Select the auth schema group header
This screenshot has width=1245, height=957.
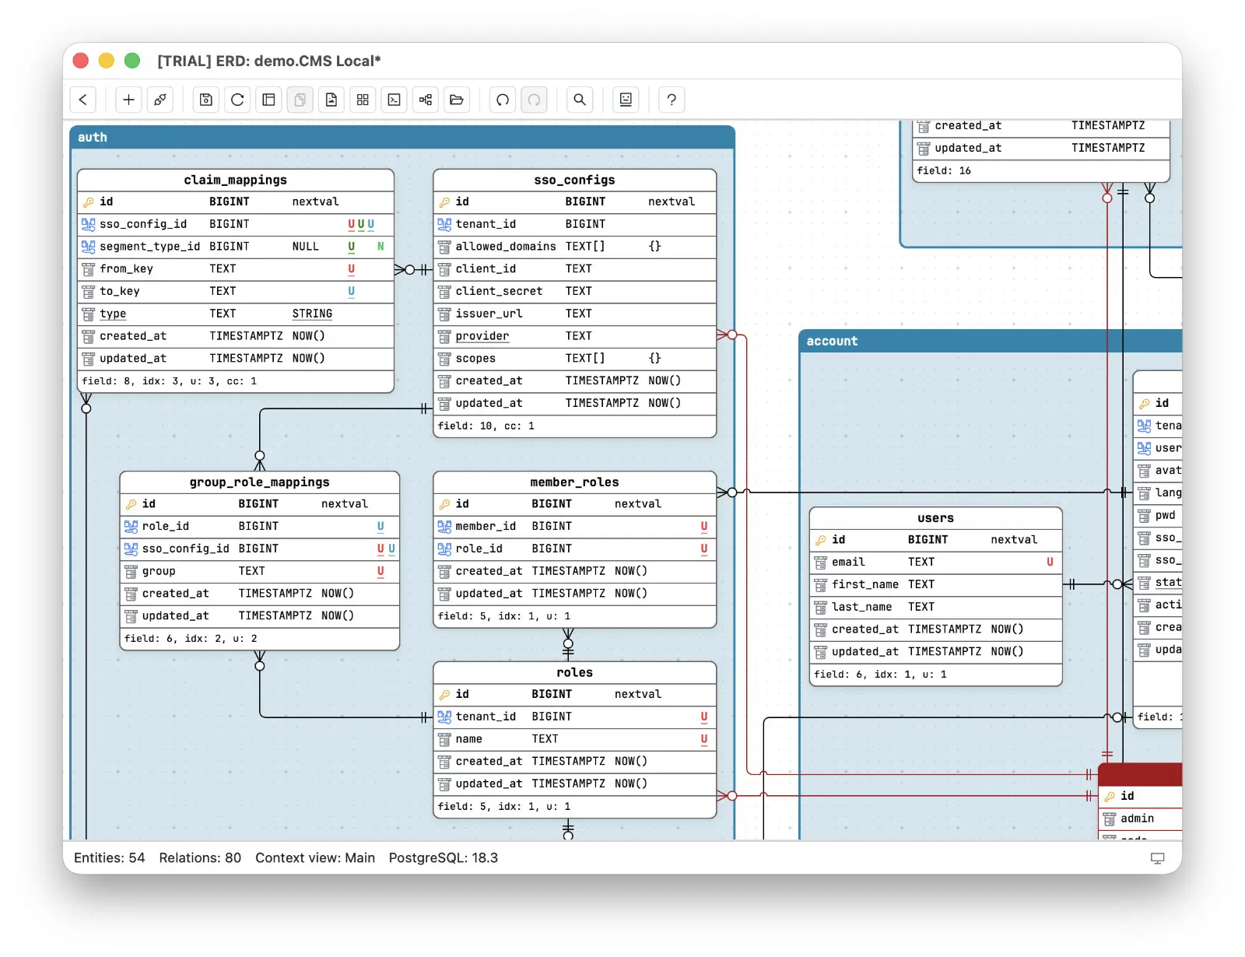point(402,137)
